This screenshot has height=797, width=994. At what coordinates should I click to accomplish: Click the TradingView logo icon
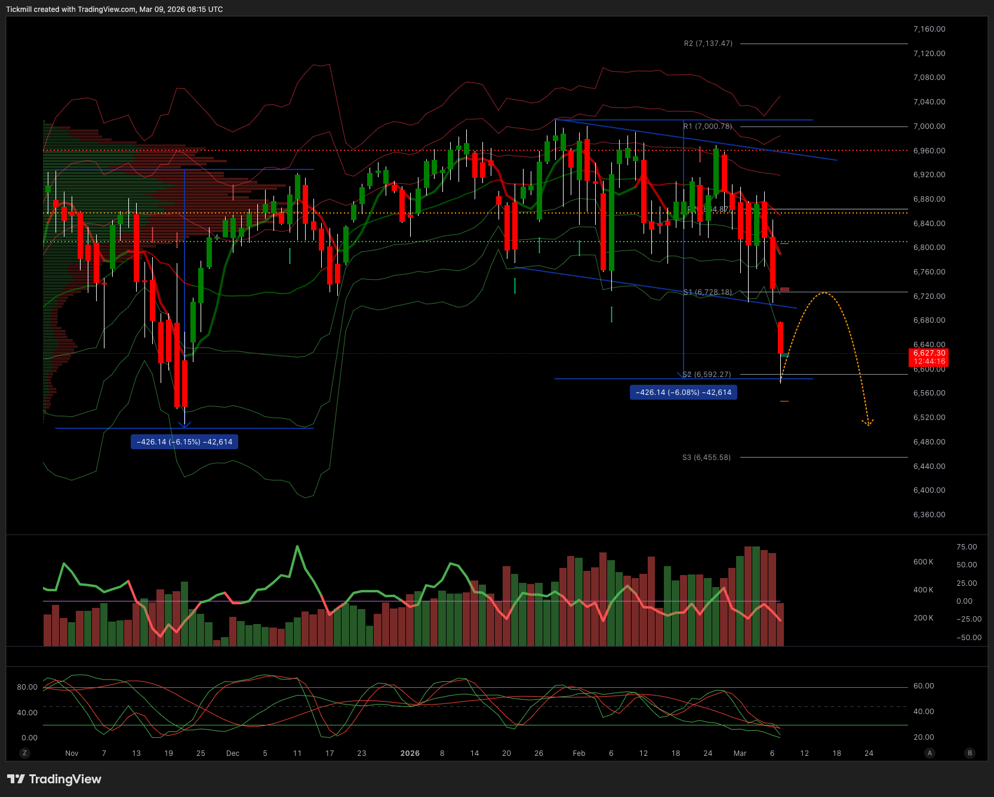pos(16,779)
